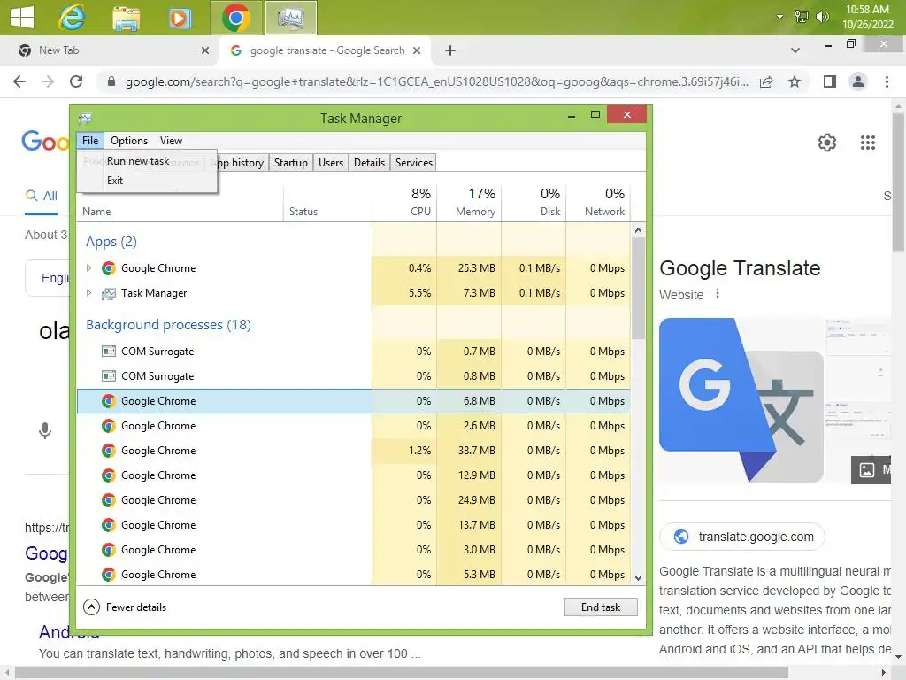Click the Fewer details toggle
The image size is (906, 680).
click(126, 607)
